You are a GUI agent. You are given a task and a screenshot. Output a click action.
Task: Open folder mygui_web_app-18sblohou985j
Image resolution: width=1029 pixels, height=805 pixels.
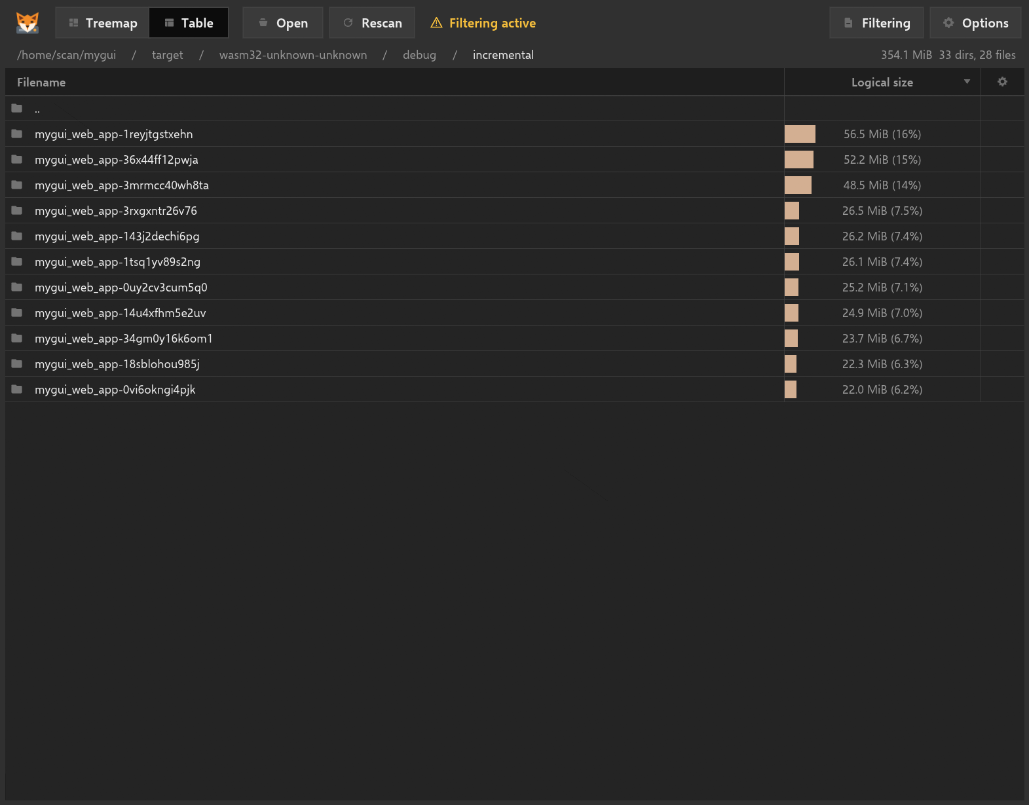pyautogui.click(x=117, y=364)
